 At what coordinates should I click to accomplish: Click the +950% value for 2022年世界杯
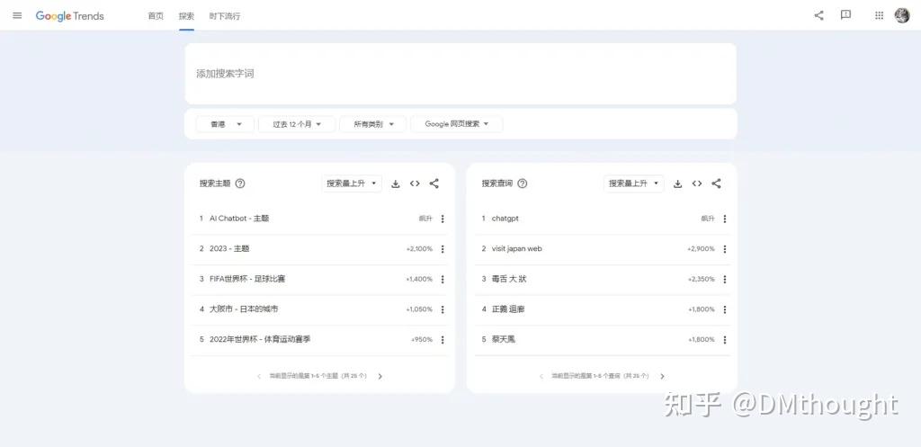click(422, 339)
